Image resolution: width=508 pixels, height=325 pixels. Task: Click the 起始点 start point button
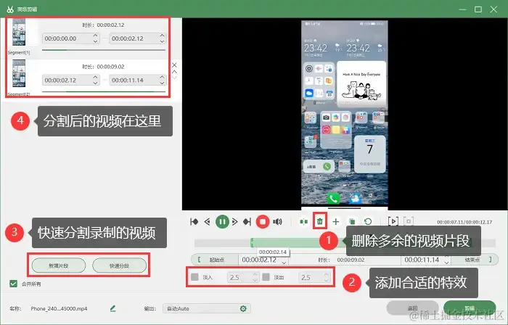(x=215, y=260)
